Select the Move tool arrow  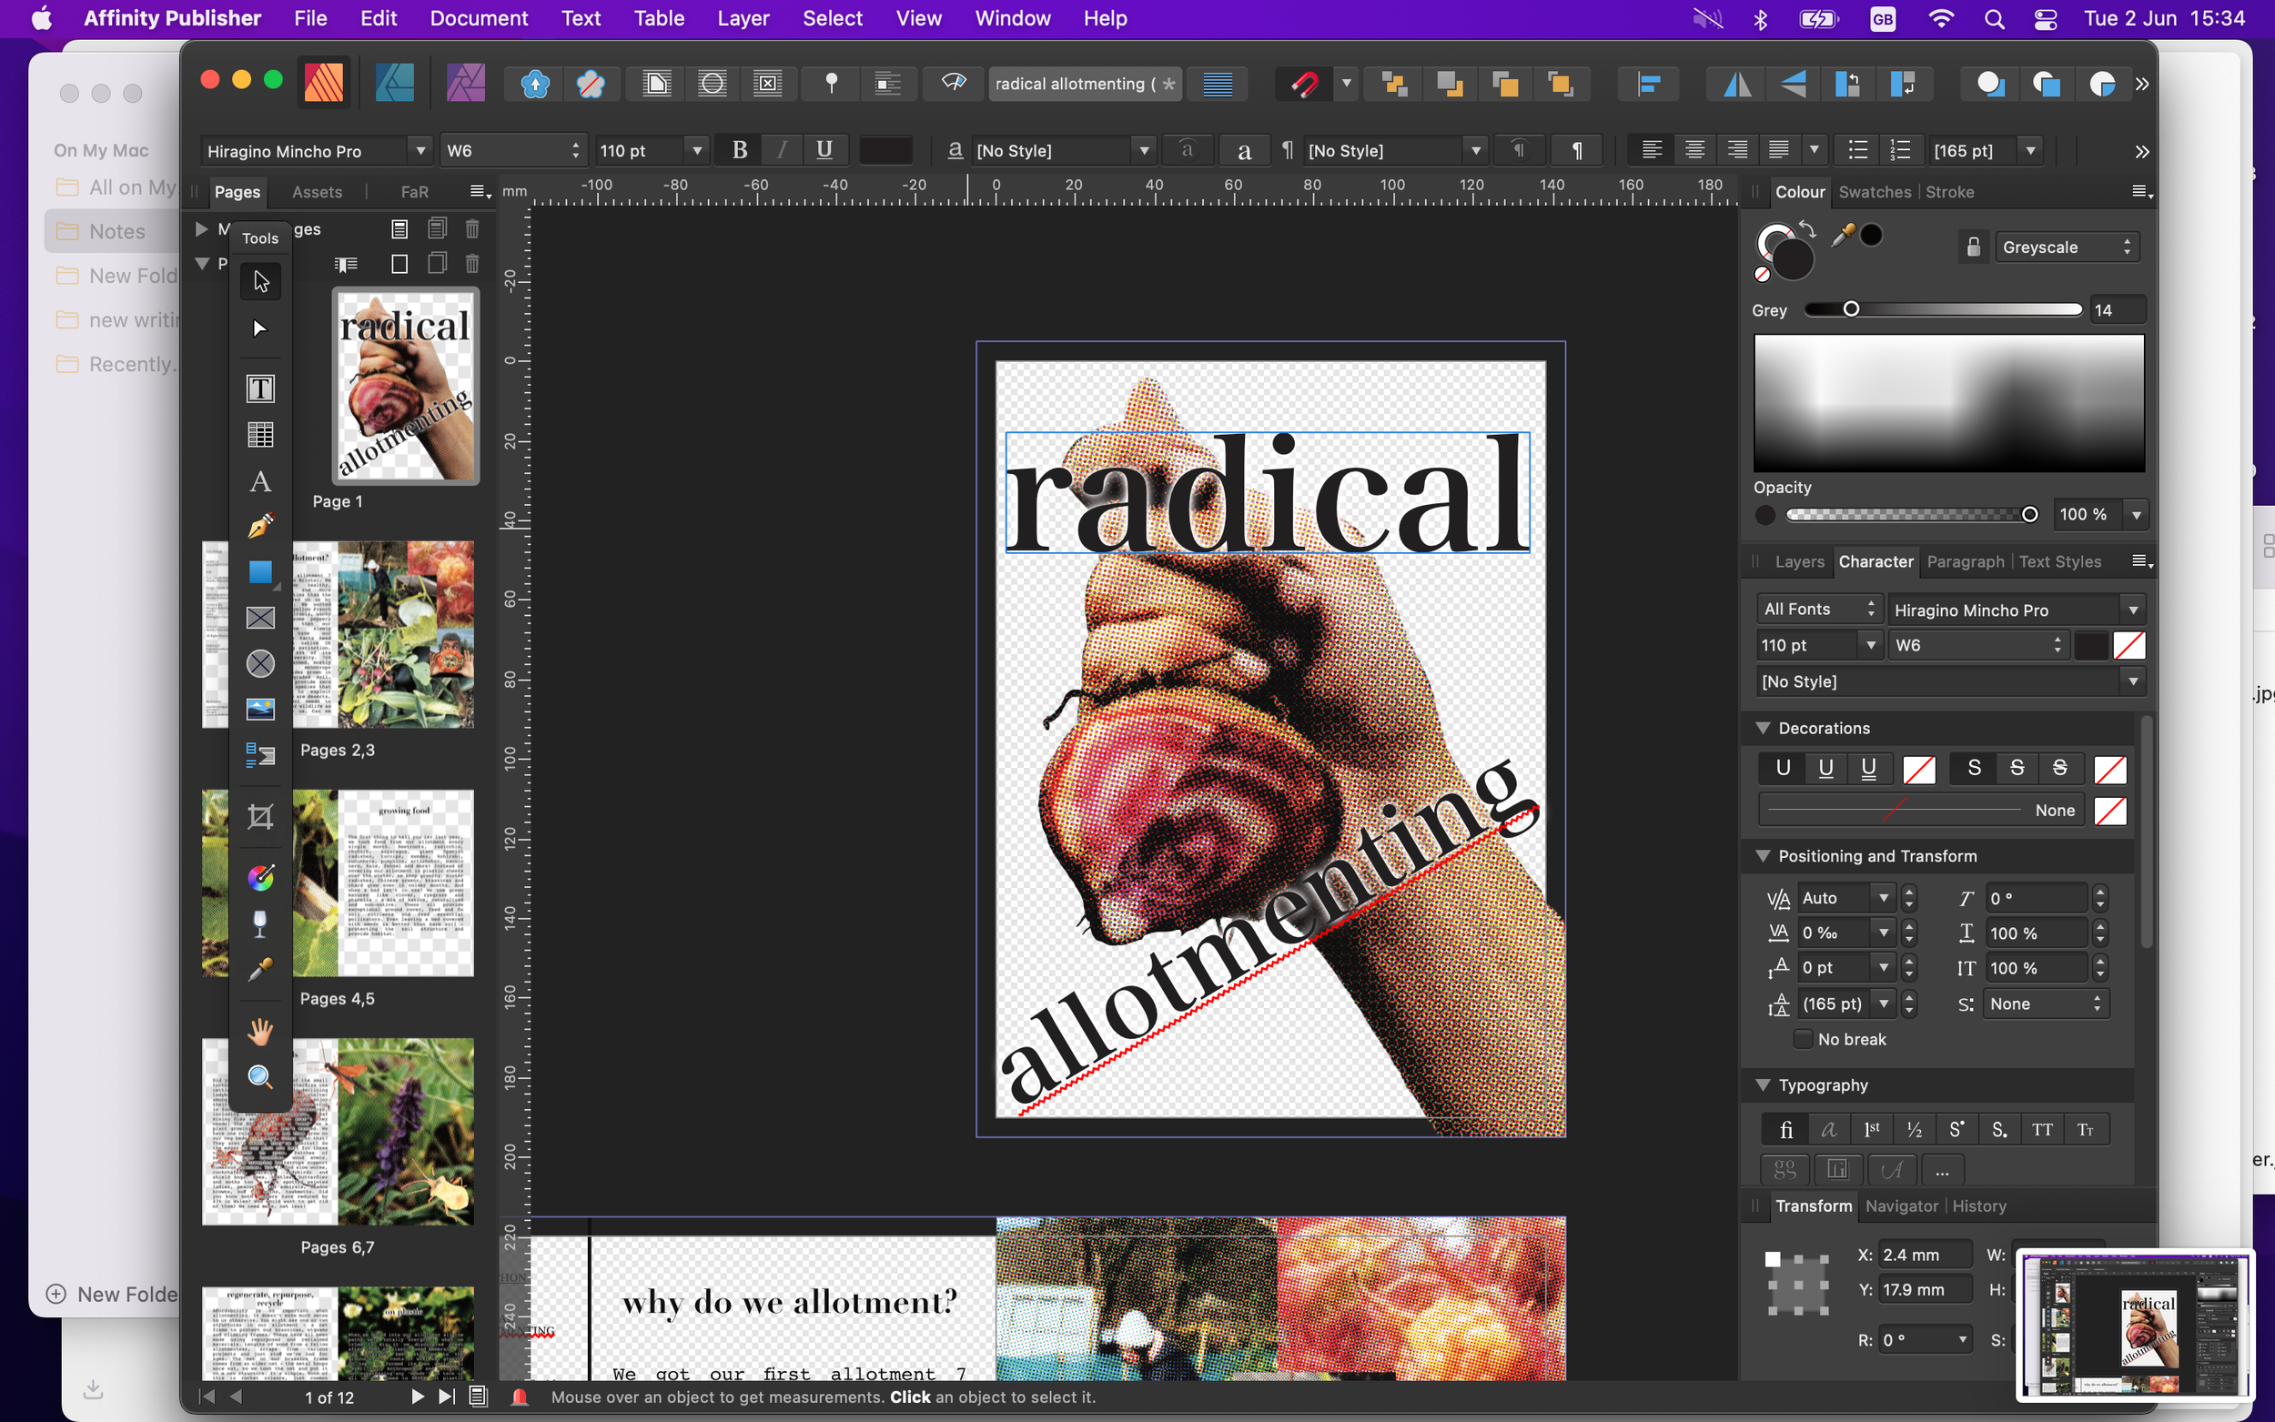[260, 281]
